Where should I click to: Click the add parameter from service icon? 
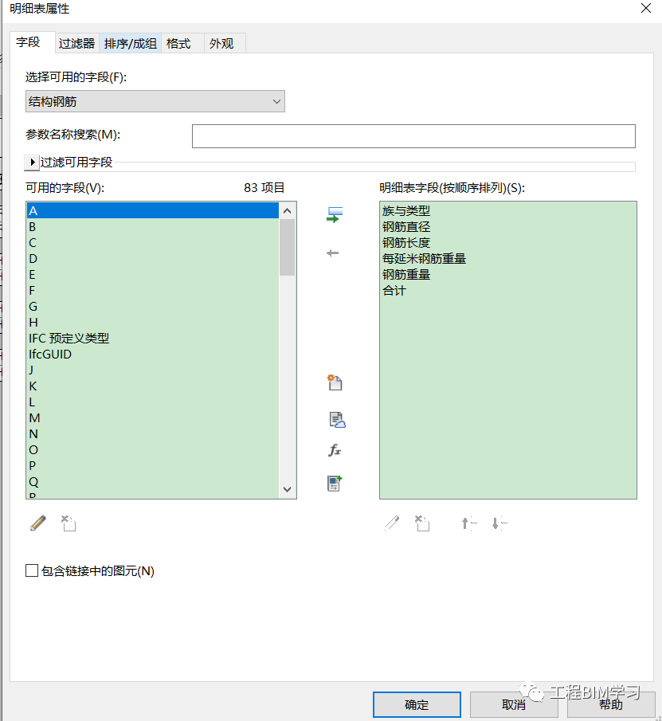coord(337,420)
